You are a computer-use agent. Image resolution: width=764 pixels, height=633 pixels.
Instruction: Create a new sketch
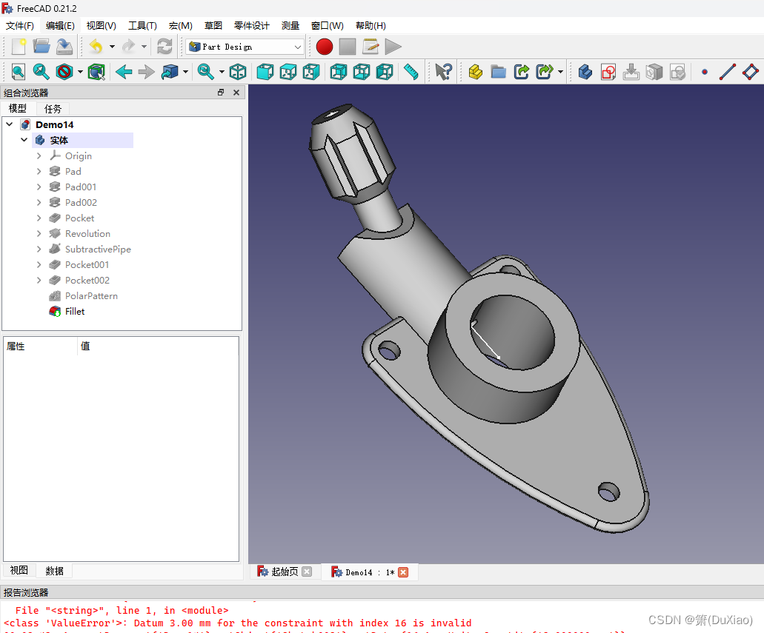(608, 72)
